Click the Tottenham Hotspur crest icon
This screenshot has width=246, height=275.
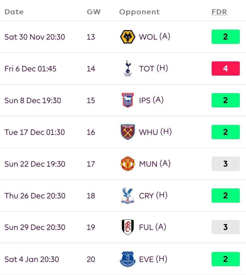[128, 68]
